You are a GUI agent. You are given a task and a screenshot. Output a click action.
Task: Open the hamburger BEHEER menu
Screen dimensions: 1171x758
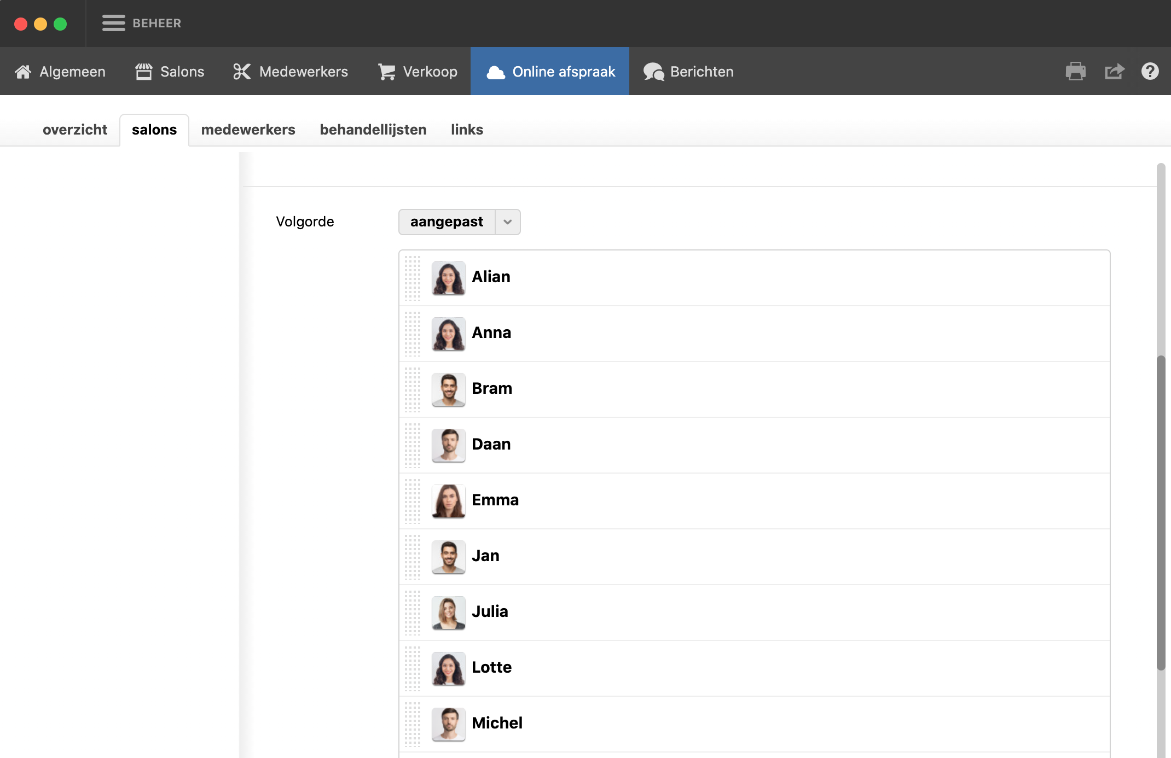tap(114, 23)
